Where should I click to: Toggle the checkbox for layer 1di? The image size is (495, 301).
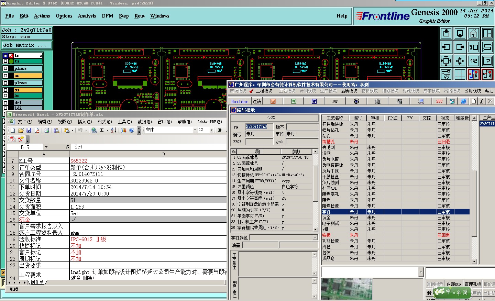tap(5, 108)
